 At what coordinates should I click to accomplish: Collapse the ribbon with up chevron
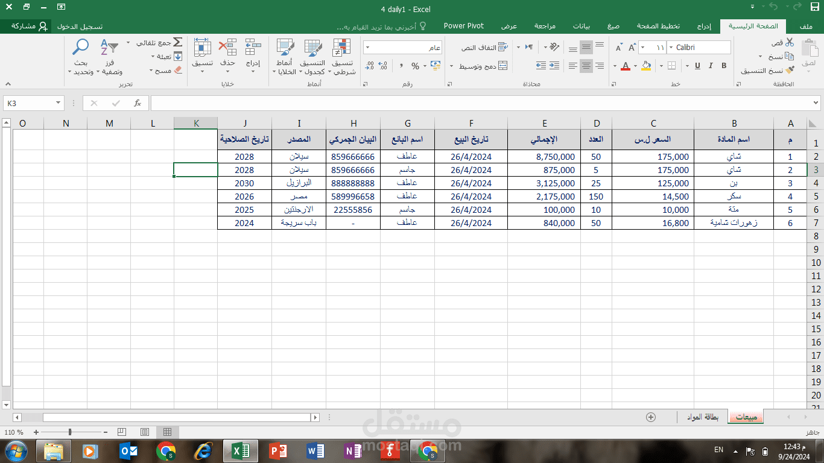(x=8, y=84)
